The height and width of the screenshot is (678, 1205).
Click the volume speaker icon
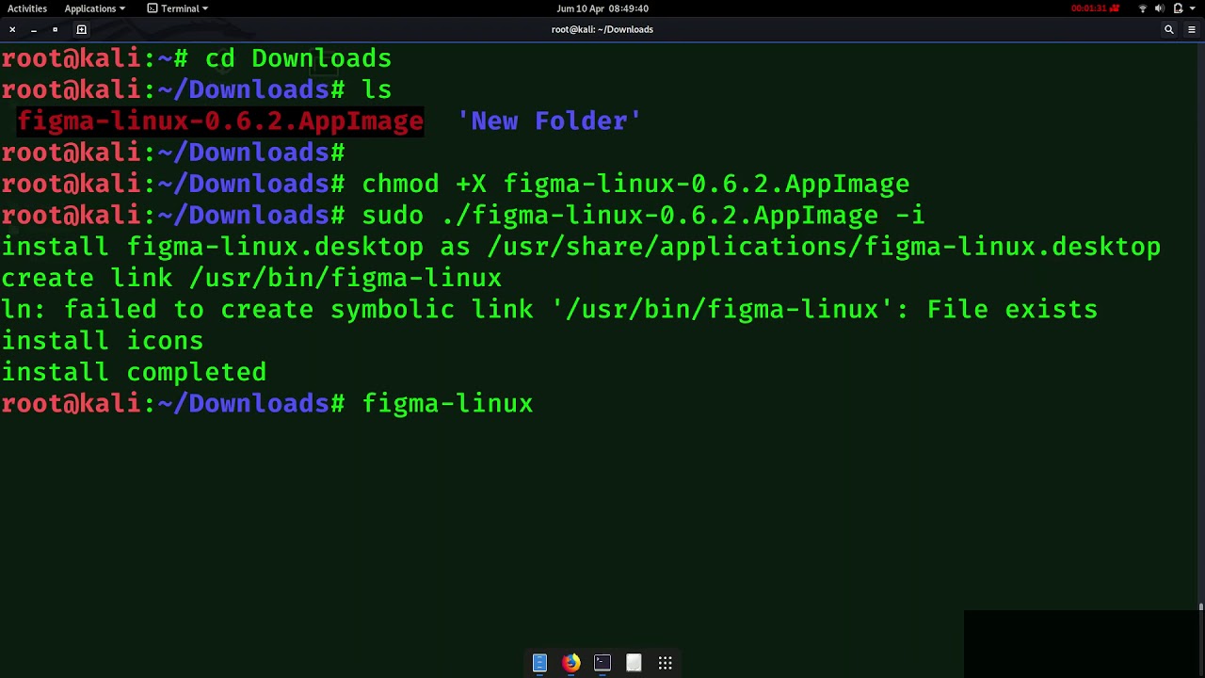coord(1160,8)
